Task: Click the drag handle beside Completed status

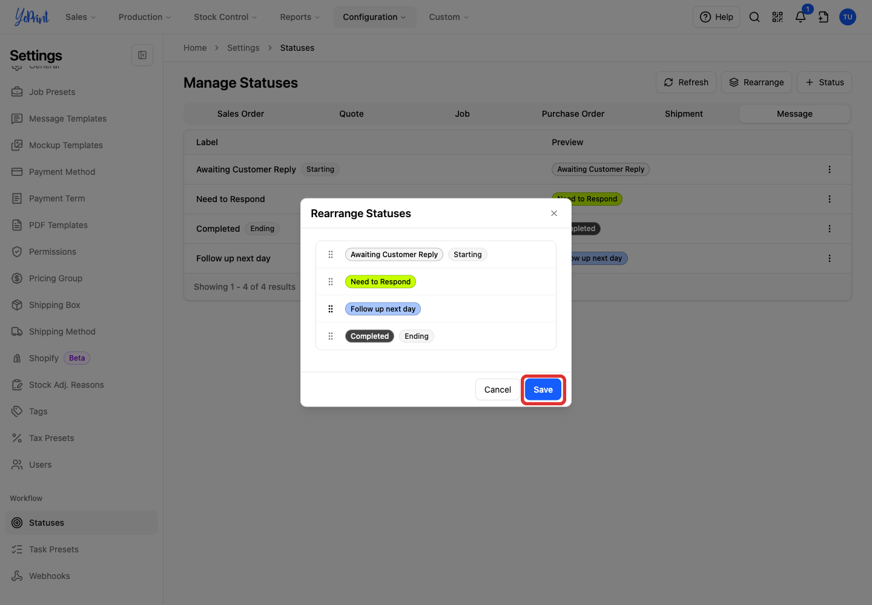Action: pos(331,336)
